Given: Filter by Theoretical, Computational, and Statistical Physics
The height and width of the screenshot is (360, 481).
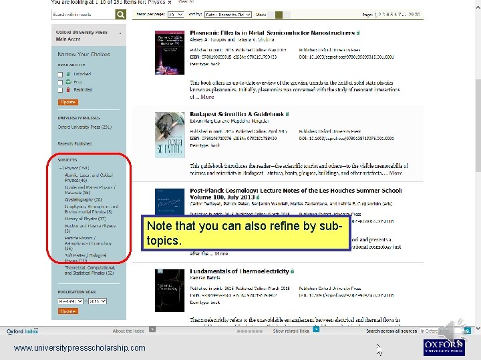Looking at the screenshot, I should pos(90,270).
